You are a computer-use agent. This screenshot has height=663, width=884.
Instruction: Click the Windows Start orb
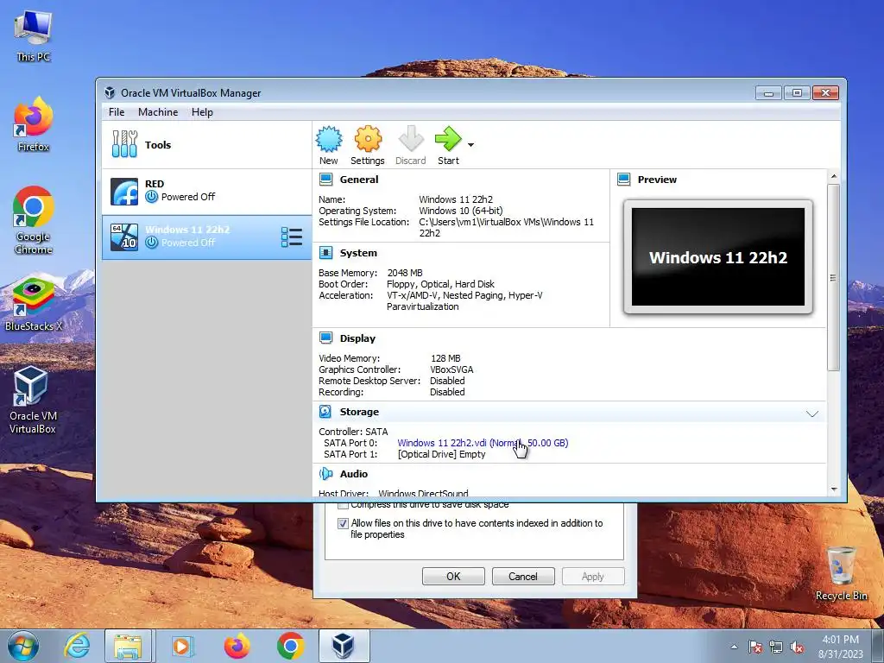[23, 646]
